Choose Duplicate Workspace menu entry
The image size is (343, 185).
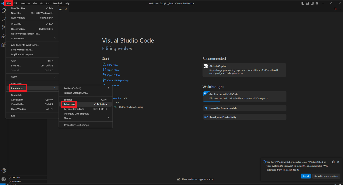[x=32, y=54]
